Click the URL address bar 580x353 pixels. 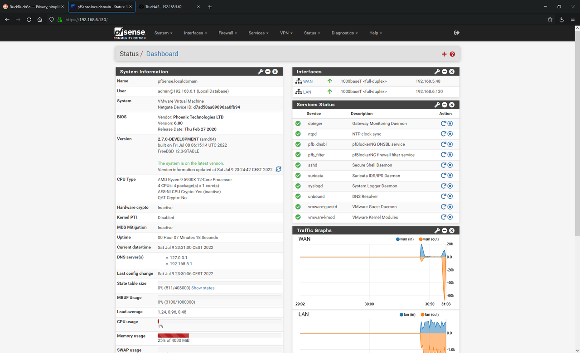(x=295, y=19)
